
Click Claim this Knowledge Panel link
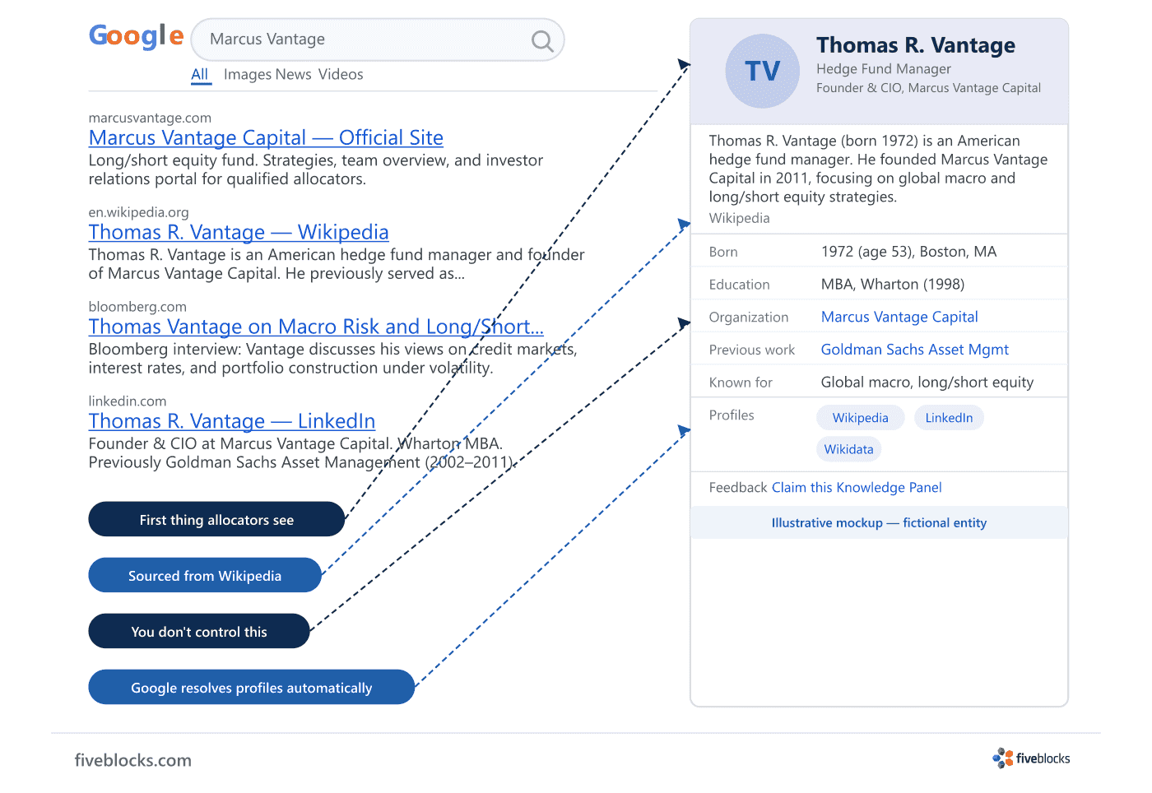click(x=857, y=488)
